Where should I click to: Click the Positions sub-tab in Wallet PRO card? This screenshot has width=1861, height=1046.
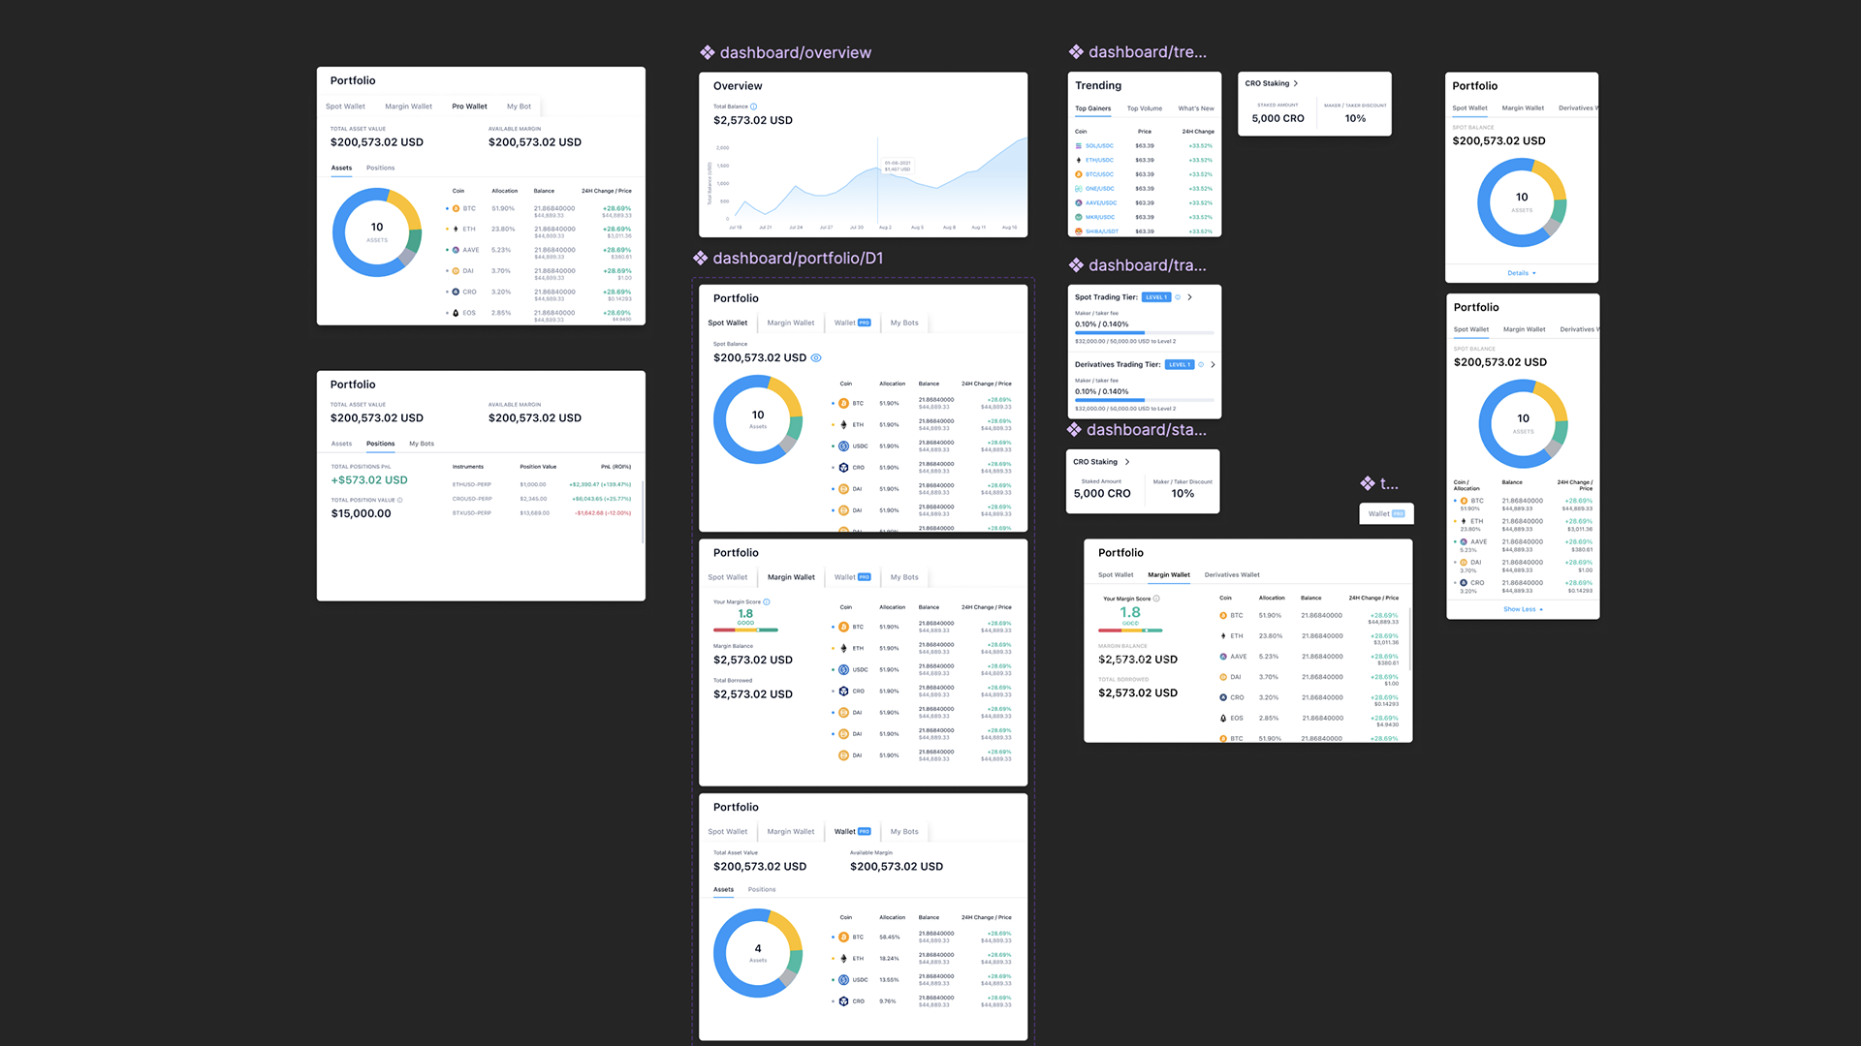(x=762, y=890)
